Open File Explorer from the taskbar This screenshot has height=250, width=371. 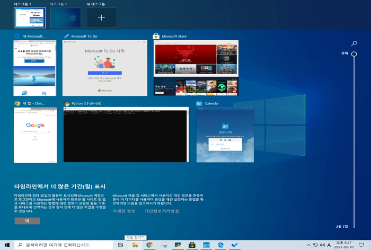click(x=135, y=245)
